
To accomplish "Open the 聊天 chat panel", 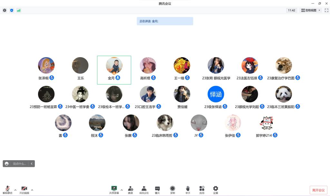I will pyautogui.click(x=157, y=190).
